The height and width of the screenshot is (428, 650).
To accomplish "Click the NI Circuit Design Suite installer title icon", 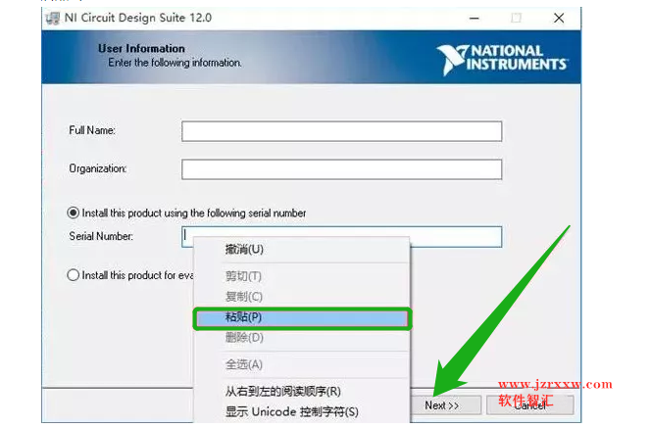I will pyautogui.click(x=53, y=19).
